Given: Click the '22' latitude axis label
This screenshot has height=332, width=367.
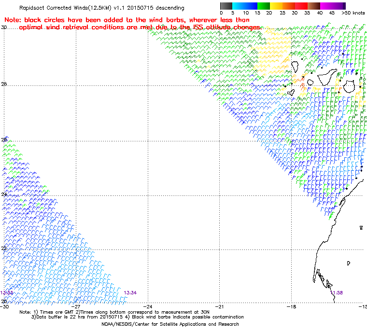Looking at the screenshot, I should click(4, 248).
